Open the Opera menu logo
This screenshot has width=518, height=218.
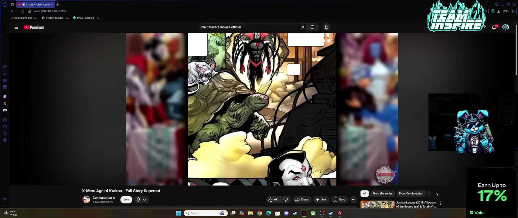pyautogui.click(x=5, y=5)
